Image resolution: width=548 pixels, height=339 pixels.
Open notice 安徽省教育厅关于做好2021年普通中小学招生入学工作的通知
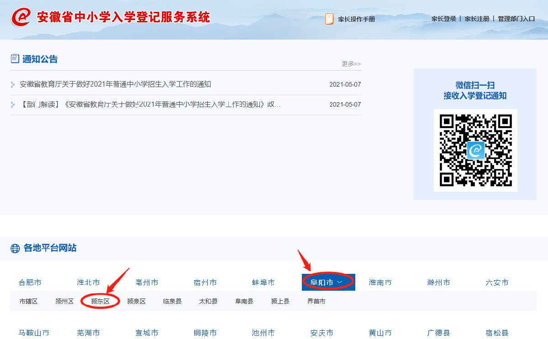[x=116, y=84]
